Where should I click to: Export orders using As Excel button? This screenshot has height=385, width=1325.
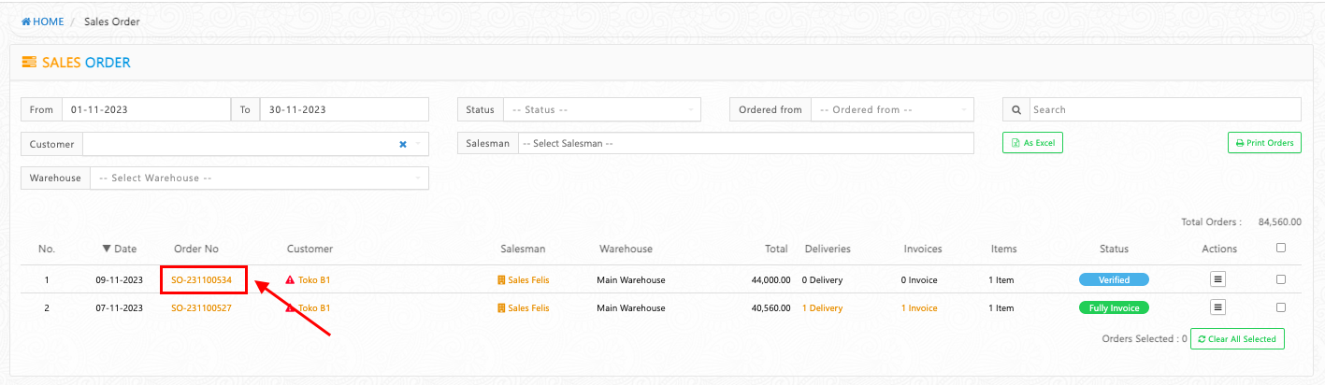pyautogui.click(x=1032, y=143)
